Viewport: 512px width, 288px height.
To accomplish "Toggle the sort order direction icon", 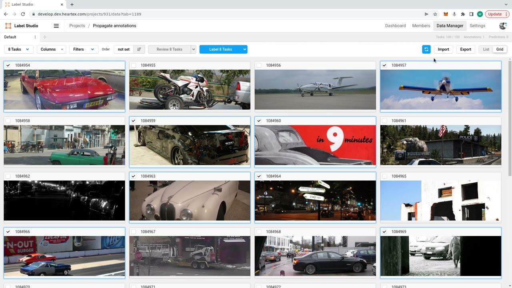I will pyautogui.click(x=139, y=49).
